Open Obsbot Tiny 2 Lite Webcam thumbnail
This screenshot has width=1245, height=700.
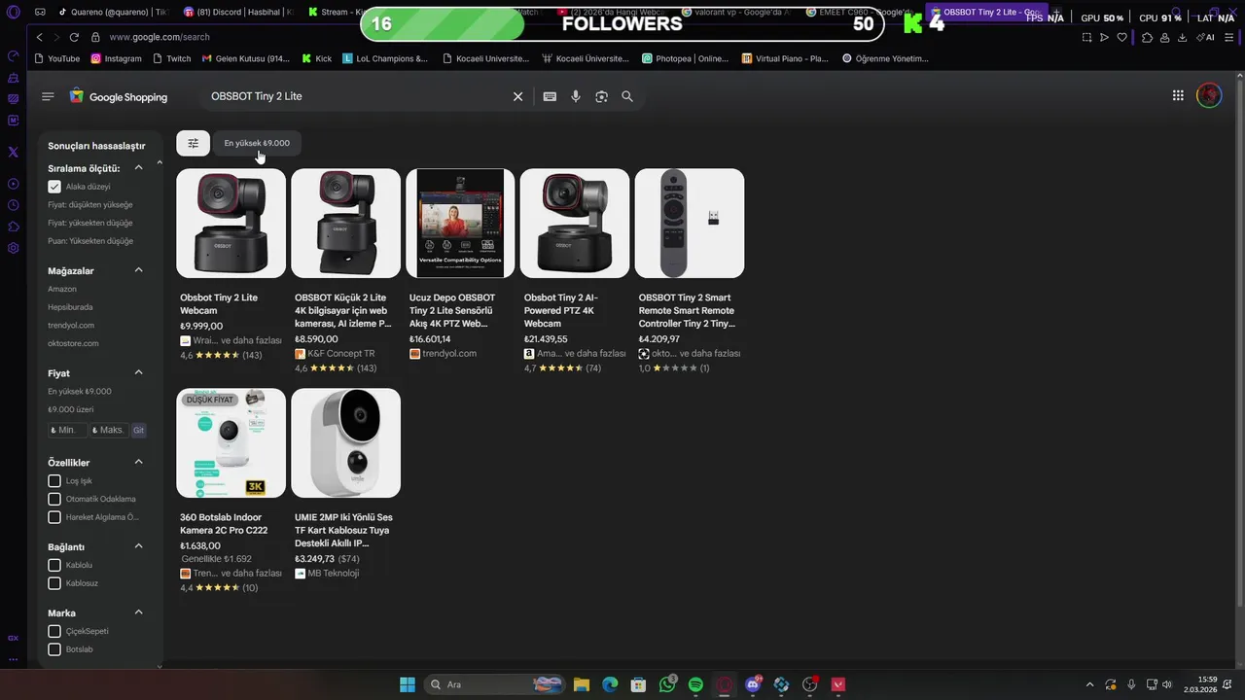(x=231, y=224)
